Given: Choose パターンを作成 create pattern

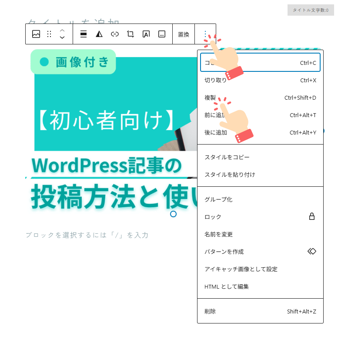Looking at the screenshot, I should click(x=260, y=251).
